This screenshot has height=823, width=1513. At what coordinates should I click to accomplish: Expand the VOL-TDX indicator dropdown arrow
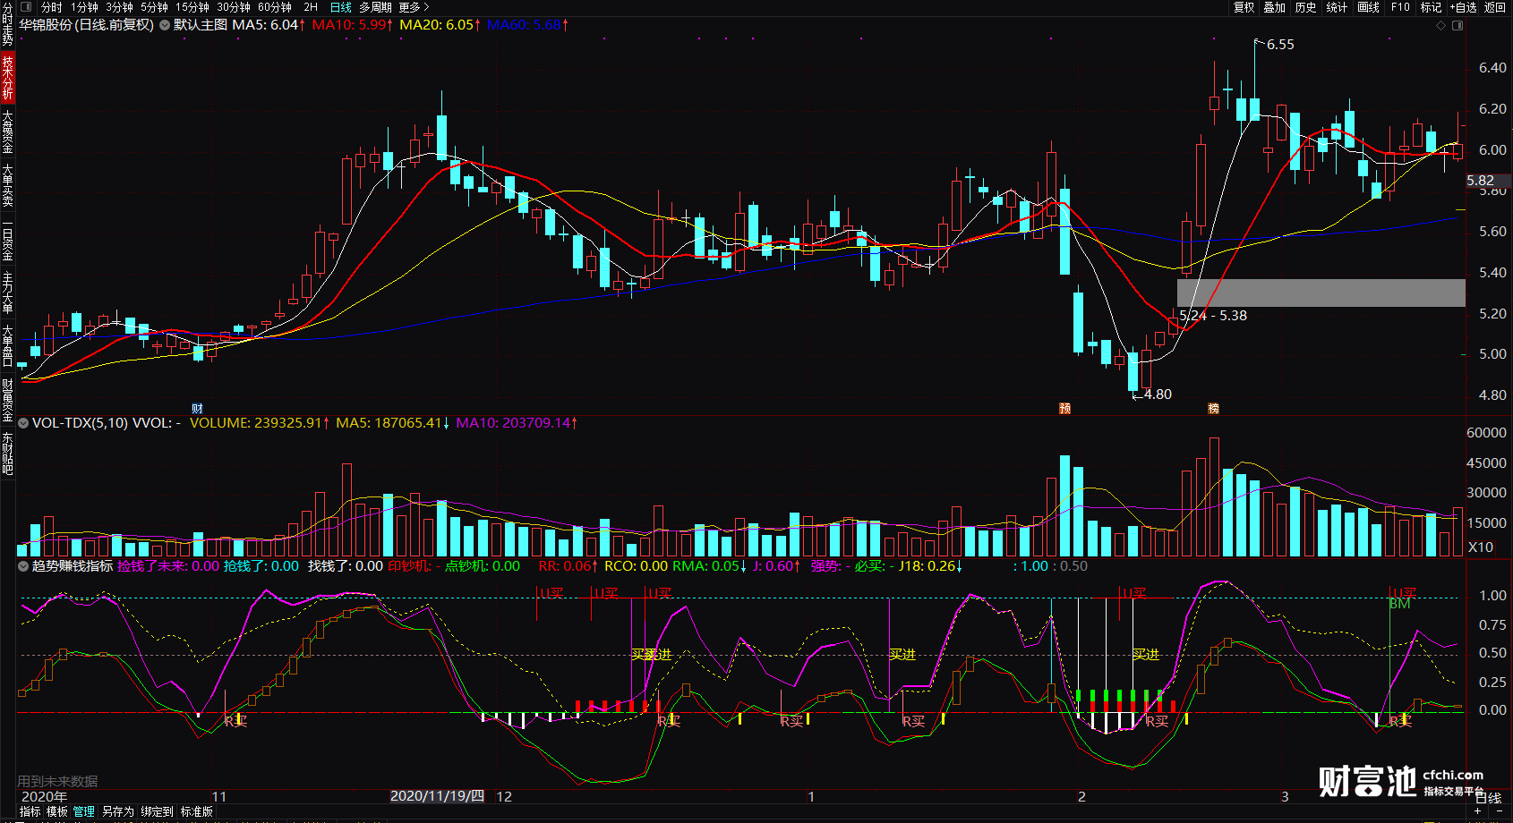click(23, 422)
